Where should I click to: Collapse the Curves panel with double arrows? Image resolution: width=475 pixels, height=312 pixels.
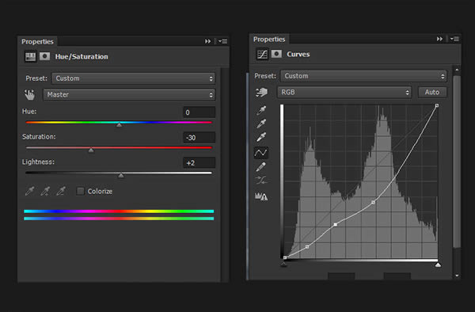click(x=439, y=39)
